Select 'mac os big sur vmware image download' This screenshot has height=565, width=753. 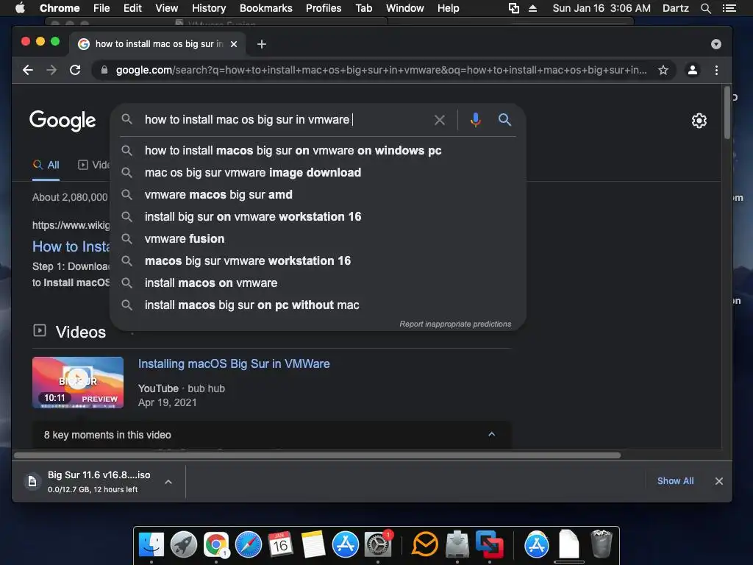pos(318,172)
